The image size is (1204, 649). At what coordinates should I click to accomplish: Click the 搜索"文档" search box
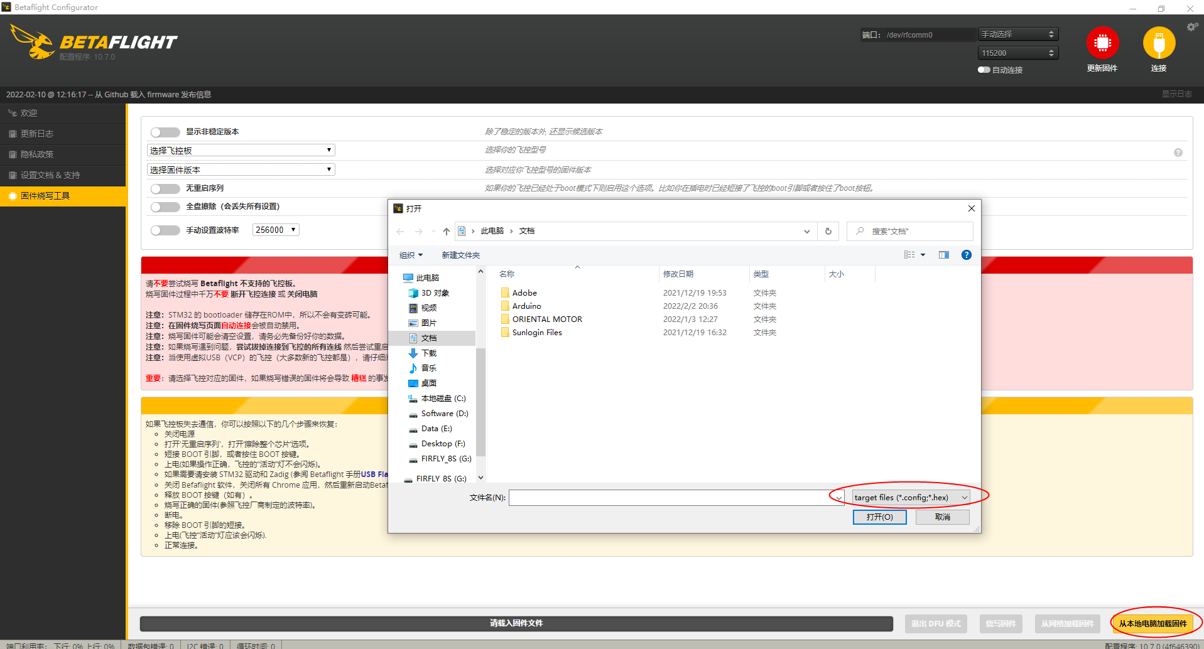coord(910,231)
